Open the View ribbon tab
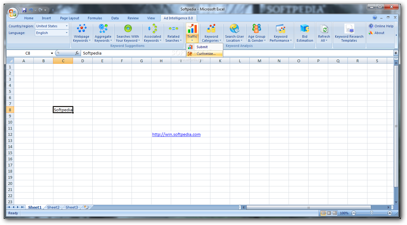The width and height of the screenshot is (407, 225). (151, 18)
